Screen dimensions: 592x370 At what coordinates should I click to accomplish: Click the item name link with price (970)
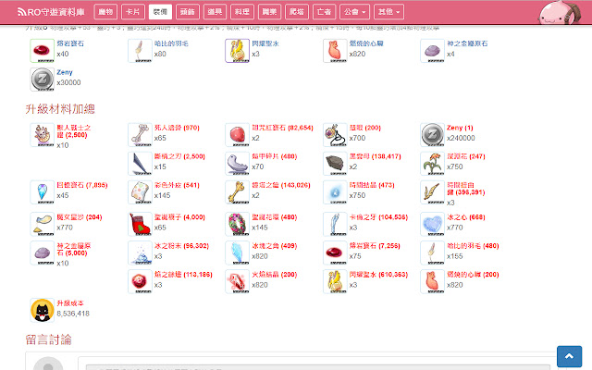pos(177,128)
